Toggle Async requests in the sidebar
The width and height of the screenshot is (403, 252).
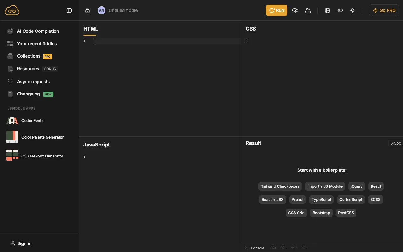coord(33,82)
